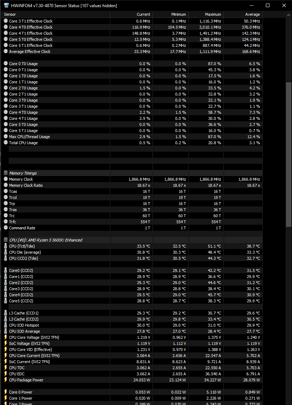Click the Current column header
Viewport: 292px width, 405px height.
[x=131, y=14]
